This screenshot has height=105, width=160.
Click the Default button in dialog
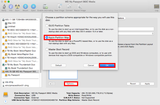(x=59, y=65)
